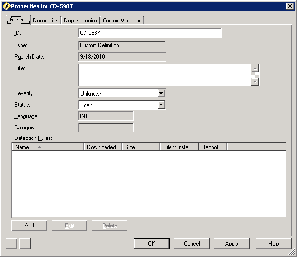297x257 pixels.
Task: Open the Status dropdown list
Action: [161, 105]
